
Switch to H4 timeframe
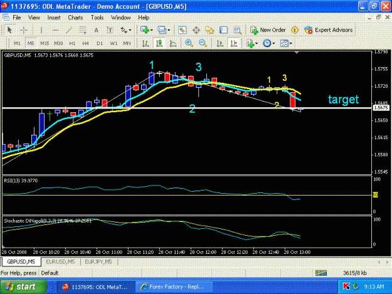pos(86,43)
